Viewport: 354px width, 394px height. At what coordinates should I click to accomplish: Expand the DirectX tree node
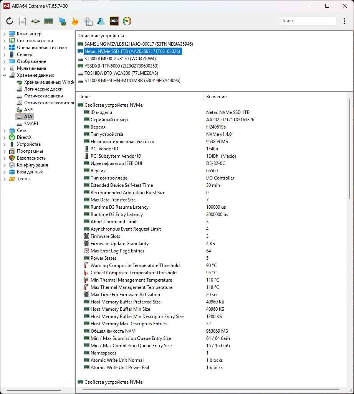click(x=4, y=137)
